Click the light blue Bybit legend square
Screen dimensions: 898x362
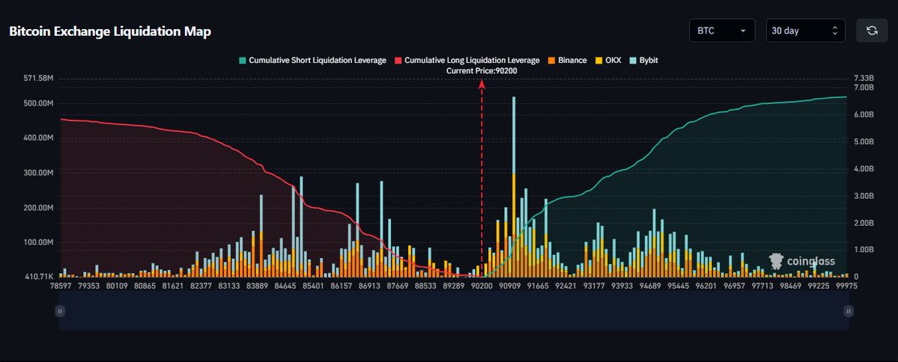point(632,60)
